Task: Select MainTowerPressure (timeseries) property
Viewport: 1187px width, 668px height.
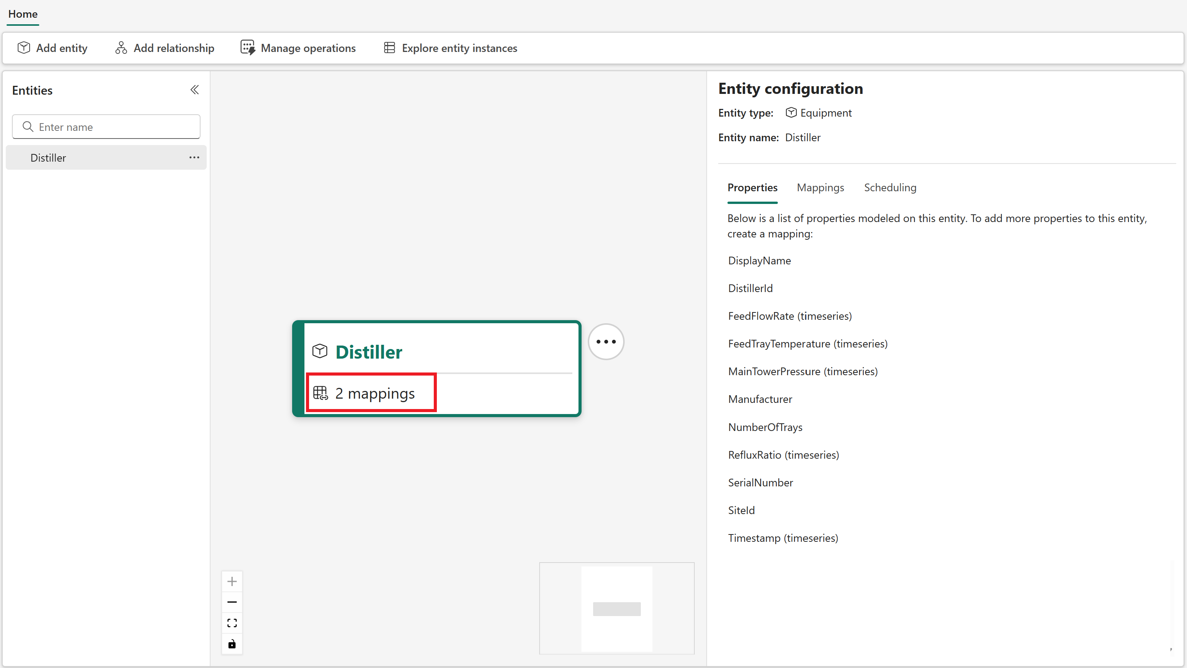Action: [x=803, y=371]
